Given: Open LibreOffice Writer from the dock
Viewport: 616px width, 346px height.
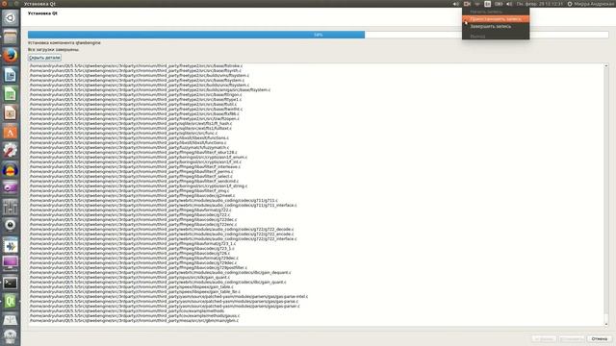Looking at the screenshot, I should (x=11, y=75).
